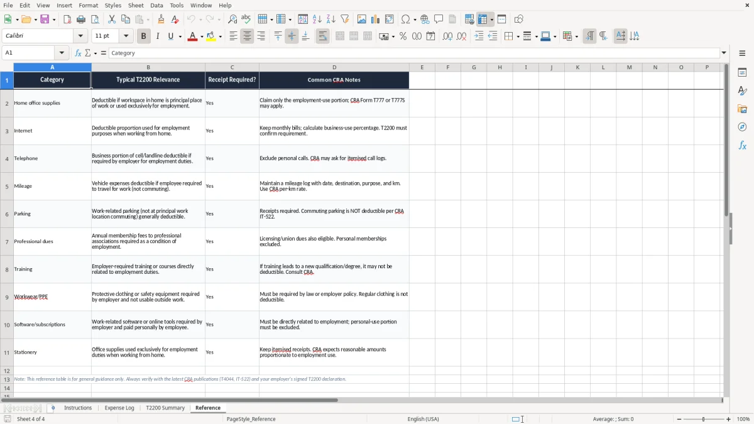Toggle Wrap Text
Screen dimensions: 754x424
(322, 36)
